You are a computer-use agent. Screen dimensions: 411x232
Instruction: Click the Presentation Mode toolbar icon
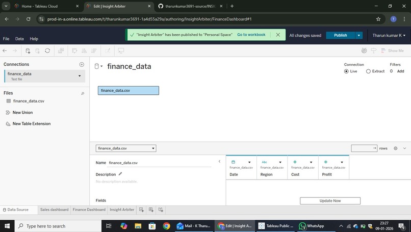click(x=121, y=50)
